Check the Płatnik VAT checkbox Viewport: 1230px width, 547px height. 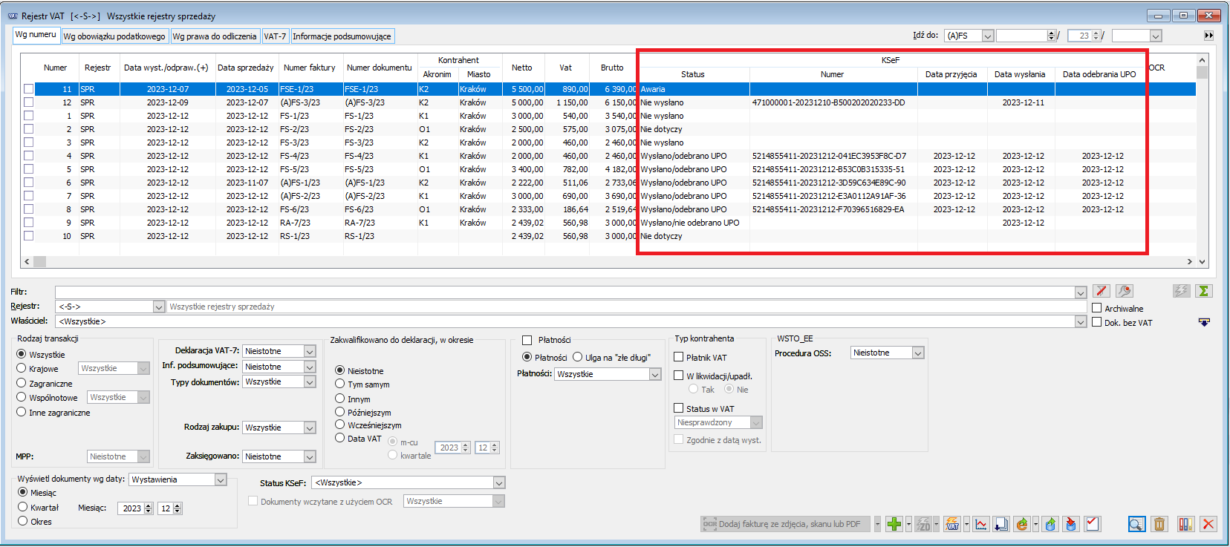point(678,357)
